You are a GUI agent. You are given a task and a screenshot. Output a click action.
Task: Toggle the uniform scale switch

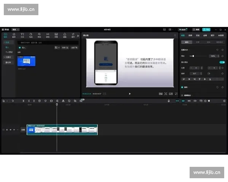click(x=222, y=62)
